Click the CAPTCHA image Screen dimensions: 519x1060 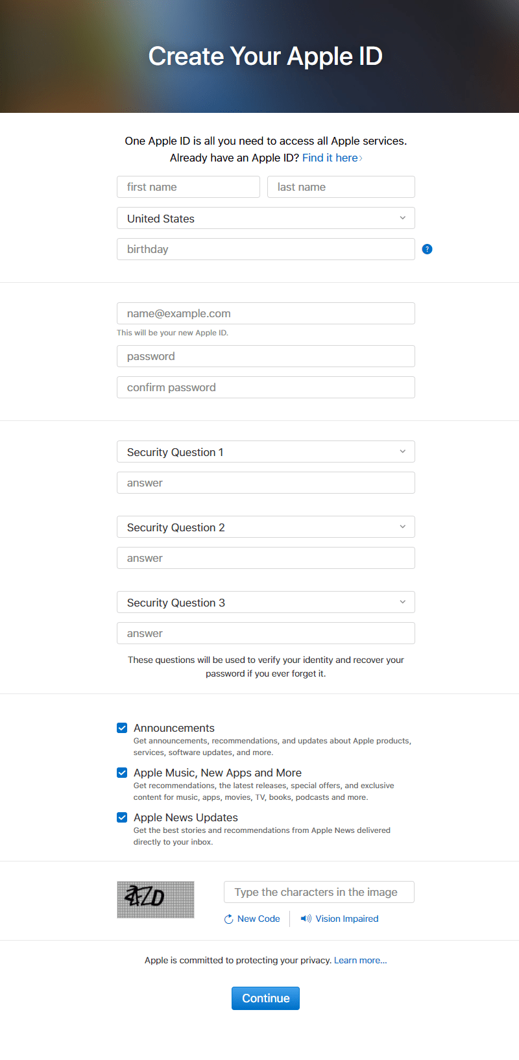click(156, 899)
